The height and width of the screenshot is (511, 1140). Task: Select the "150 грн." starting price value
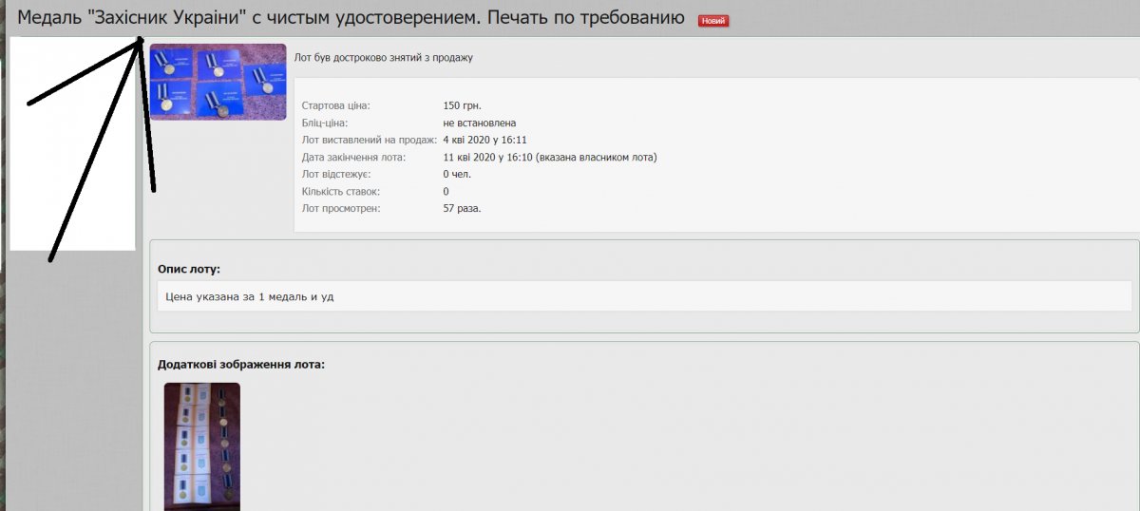point(463,105)
